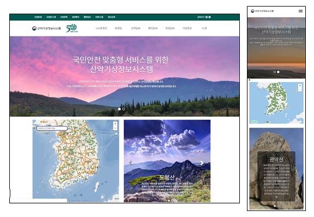Open the hamburger menu in the mobile view
314x217 pixels.
point(300,11)
